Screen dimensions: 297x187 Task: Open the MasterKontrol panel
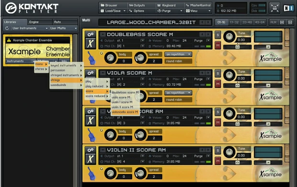198,5
